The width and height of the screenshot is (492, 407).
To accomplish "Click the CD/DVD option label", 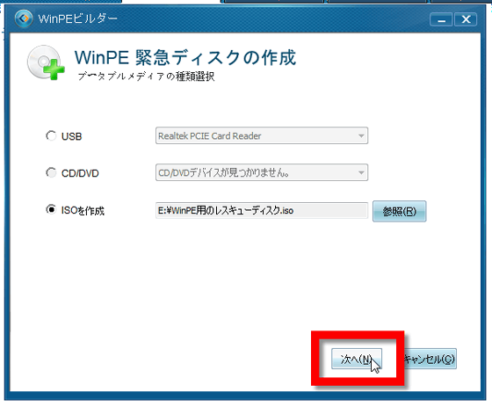I will (x=80, y=173).
